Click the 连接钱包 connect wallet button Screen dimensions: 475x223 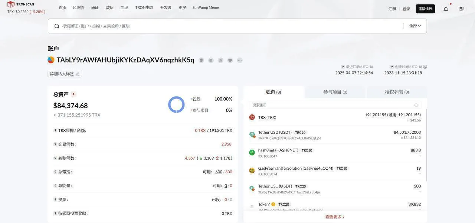(x=425, y=9)
